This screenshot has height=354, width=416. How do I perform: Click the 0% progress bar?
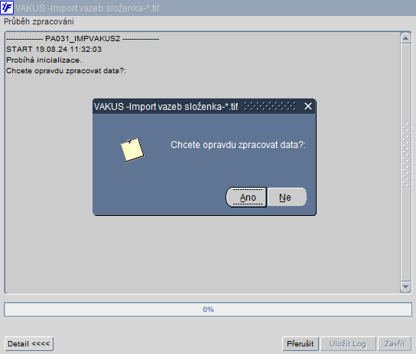coord(208,309)
